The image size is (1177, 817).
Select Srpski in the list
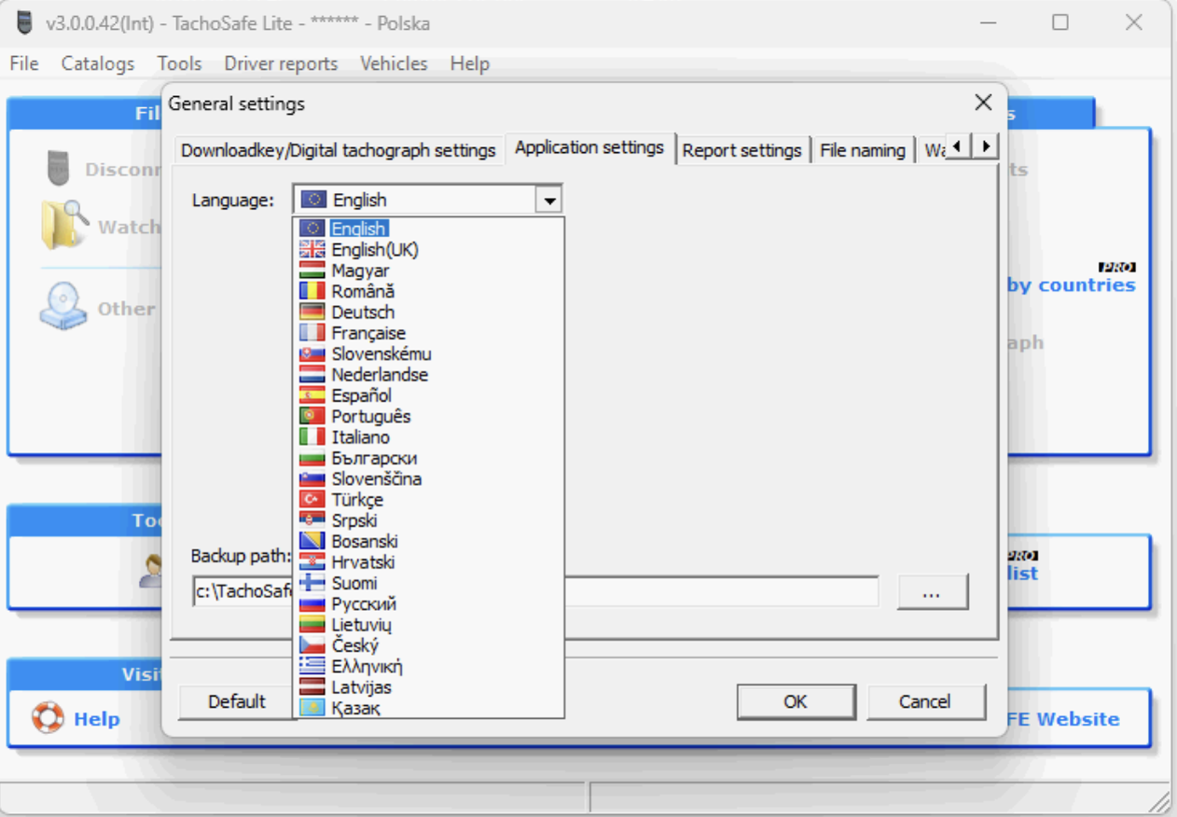[428, 520]
